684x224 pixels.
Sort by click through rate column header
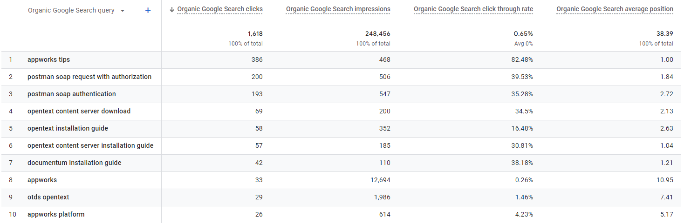pyautogui.click(x=473, y=9)
